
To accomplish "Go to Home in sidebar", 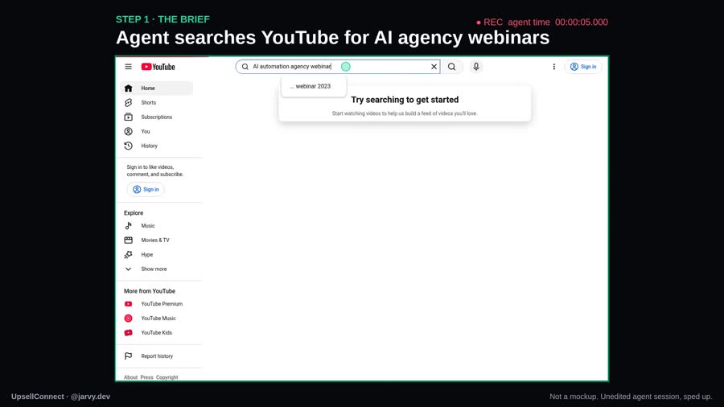I will pos(157,88).
